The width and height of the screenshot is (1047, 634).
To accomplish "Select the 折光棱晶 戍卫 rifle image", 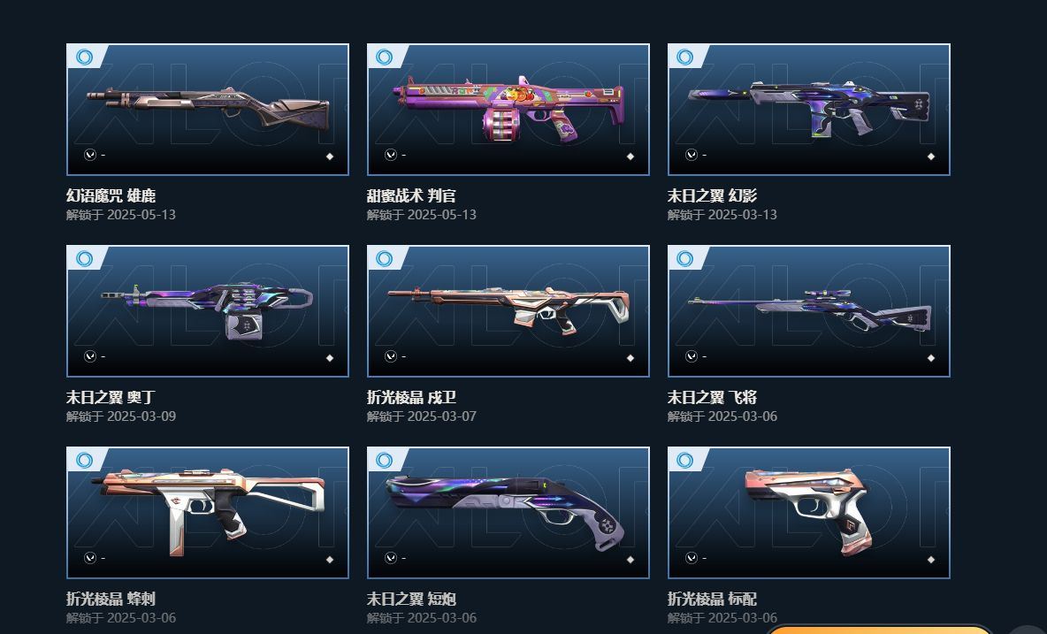I will point(508,309).
